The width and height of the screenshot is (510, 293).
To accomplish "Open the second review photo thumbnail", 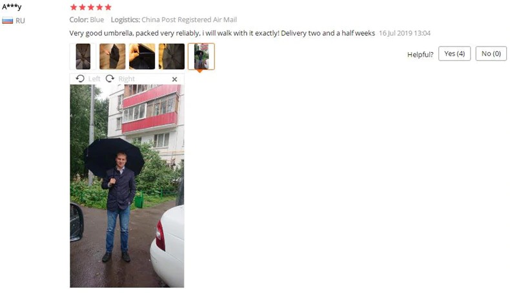I will [112, 57].
